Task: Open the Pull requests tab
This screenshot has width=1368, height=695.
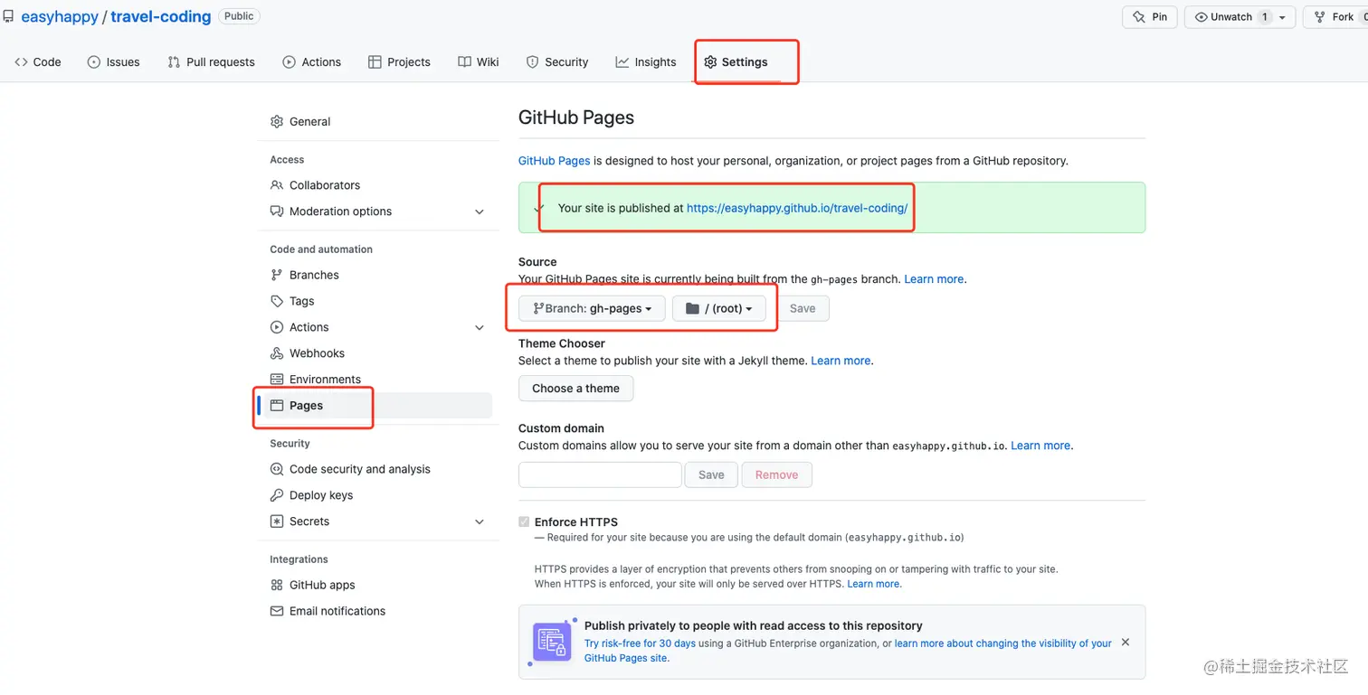Action: click(x=211, y=62)
